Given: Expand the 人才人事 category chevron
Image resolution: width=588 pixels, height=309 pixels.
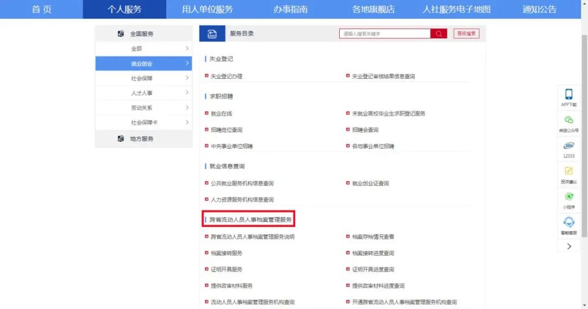Looking at the screenshot, I should click(x=187, y=92).
